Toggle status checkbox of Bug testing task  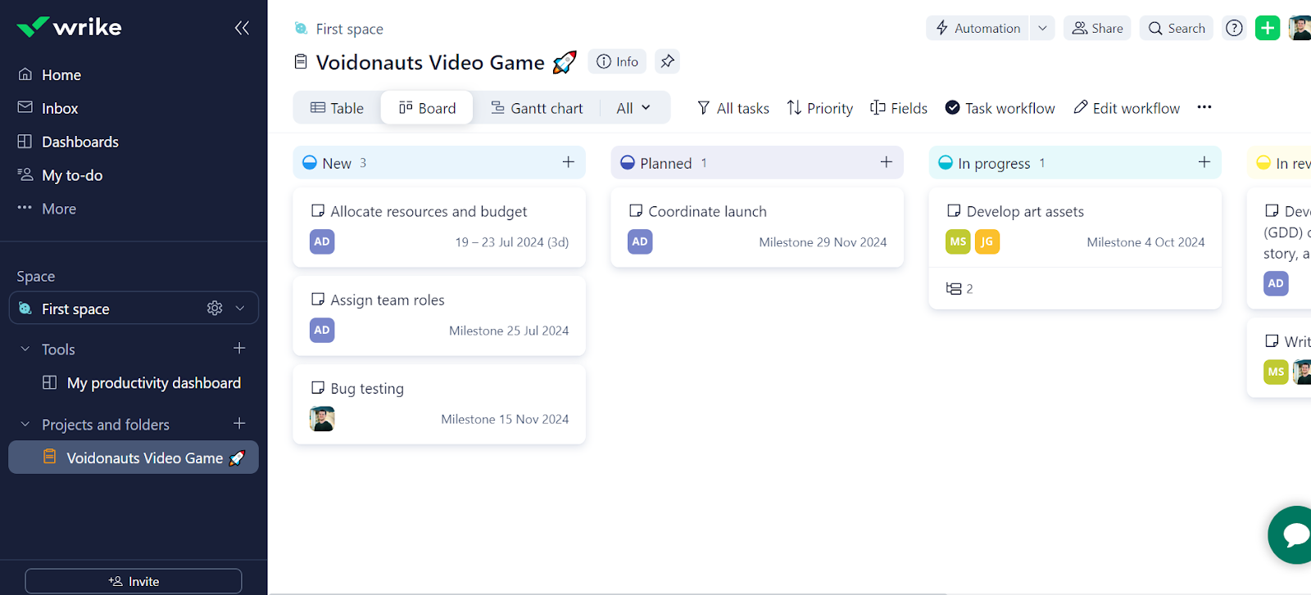click(x=318, y=388)
